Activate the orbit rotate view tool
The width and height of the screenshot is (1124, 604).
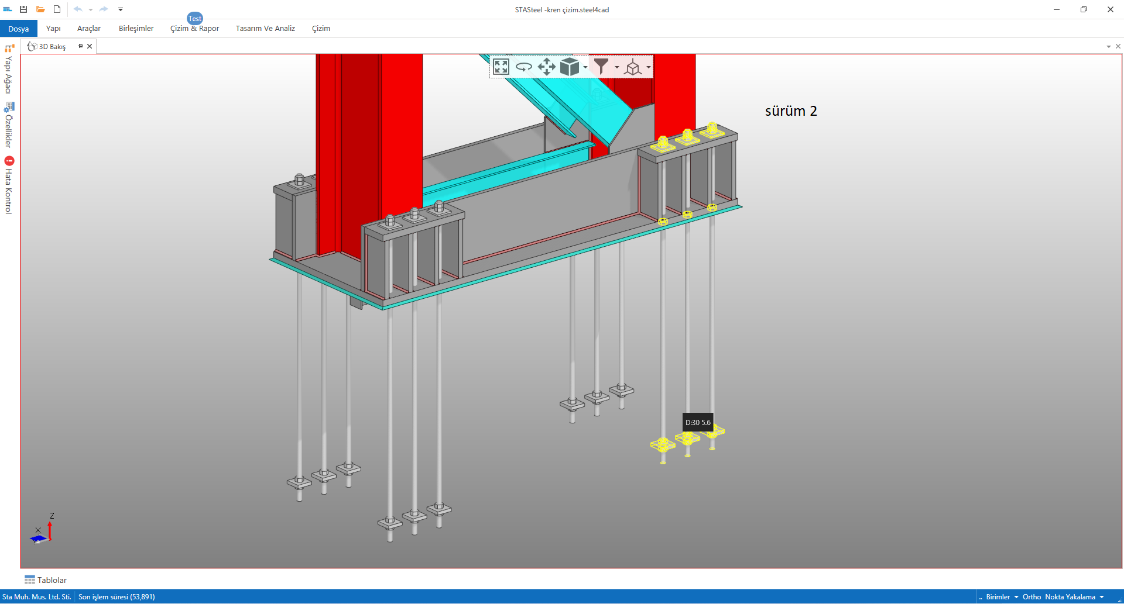pyautogui.click(x=523, y=67)
